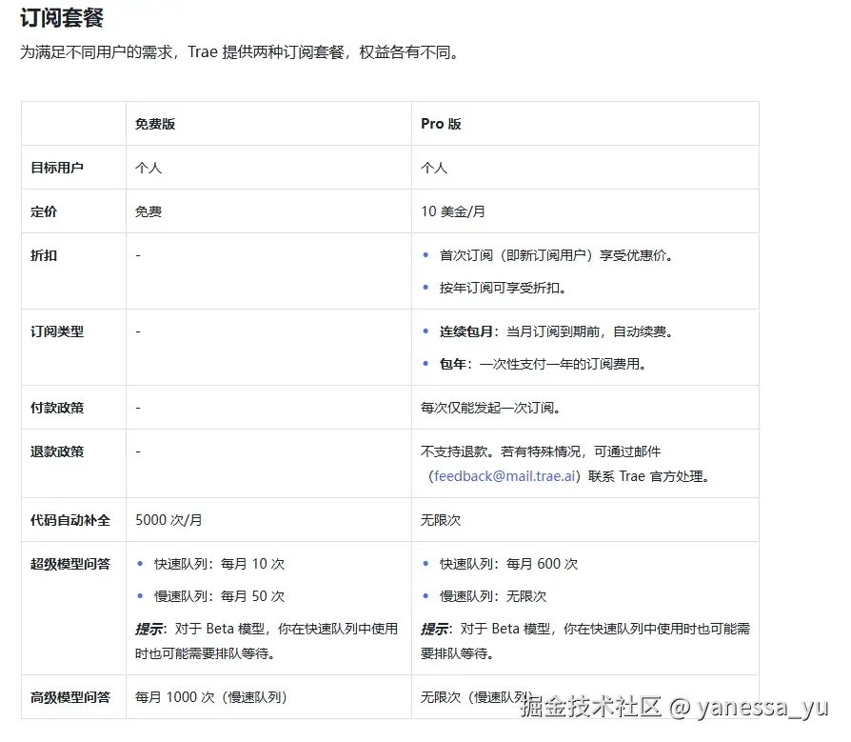Click 慢速队列：无限次 text
This screenshot has width=851, height=742.
point(493,596)
